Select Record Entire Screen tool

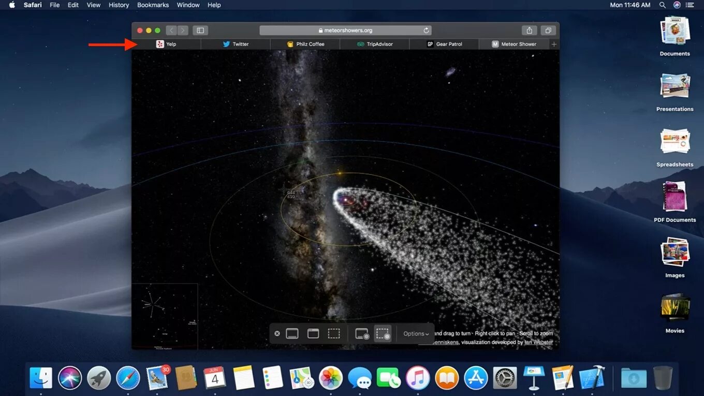361,333
